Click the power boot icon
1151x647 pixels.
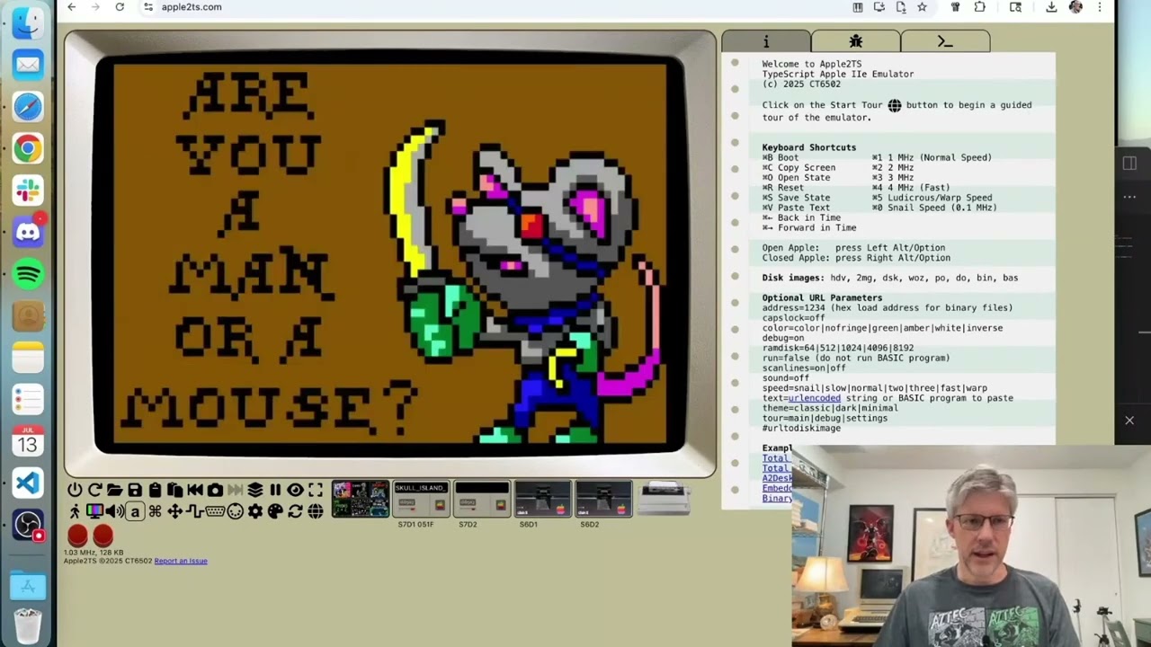(75, 490)
